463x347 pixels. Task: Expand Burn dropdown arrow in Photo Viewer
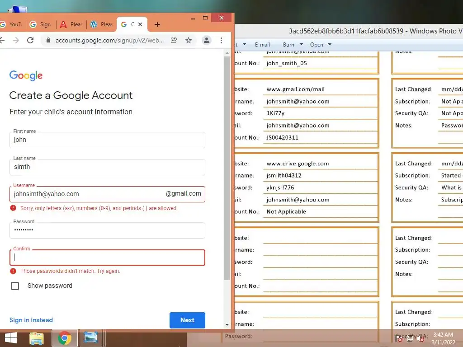301,45
